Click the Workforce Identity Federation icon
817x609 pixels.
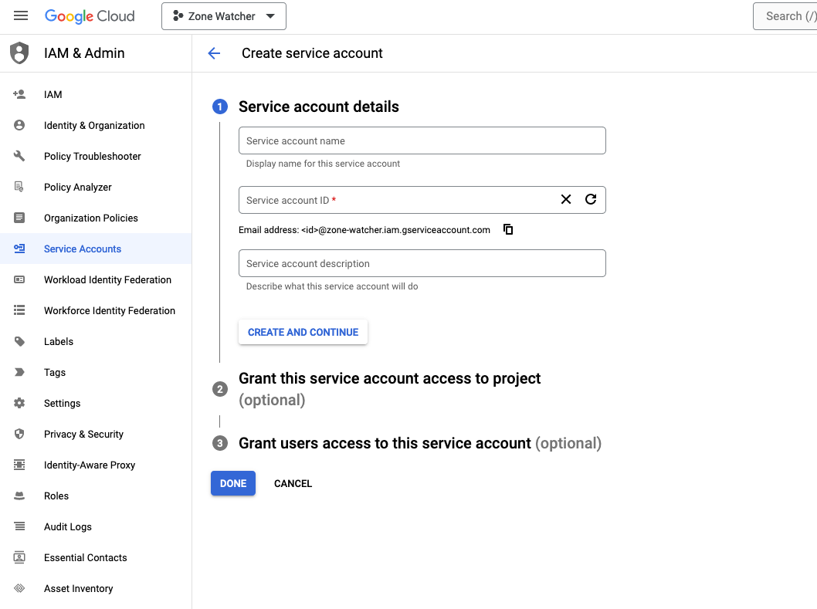pos(19,310)
